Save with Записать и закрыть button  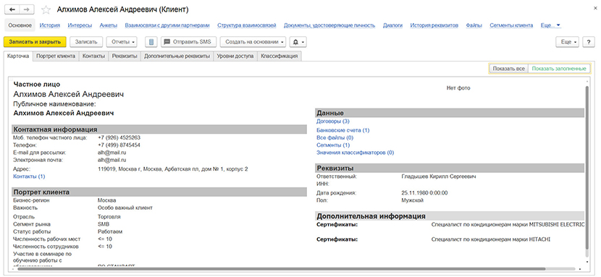click(x=35, y=42)
